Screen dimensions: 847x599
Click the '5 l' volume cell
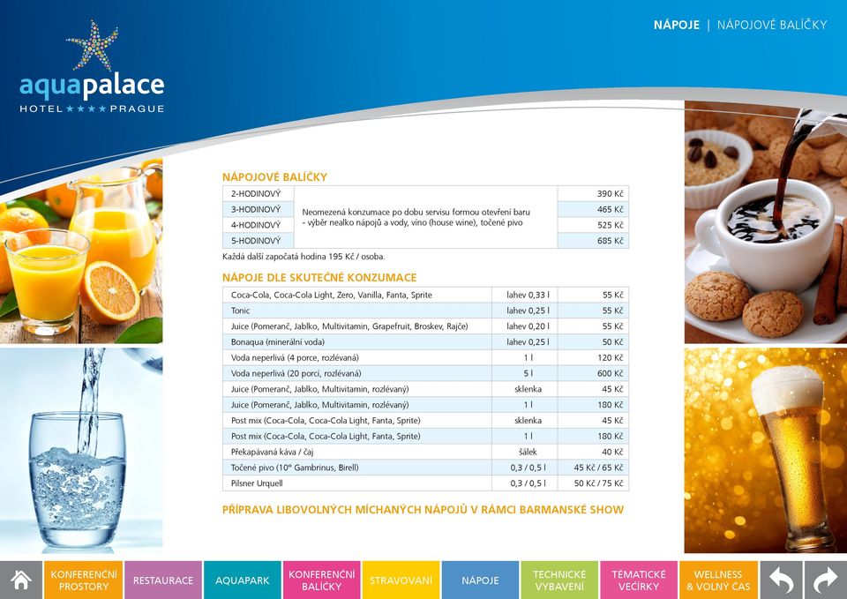524,373
